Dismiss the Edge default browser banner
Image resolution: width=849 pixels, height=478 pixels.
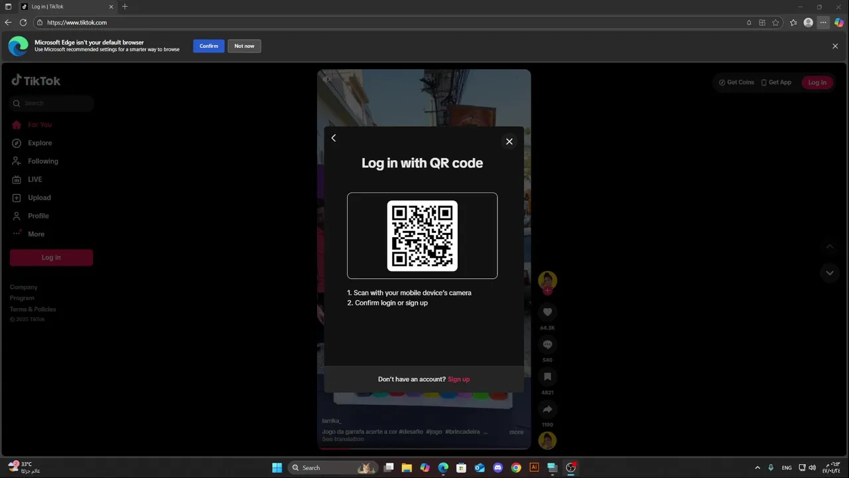click(835, 46)
